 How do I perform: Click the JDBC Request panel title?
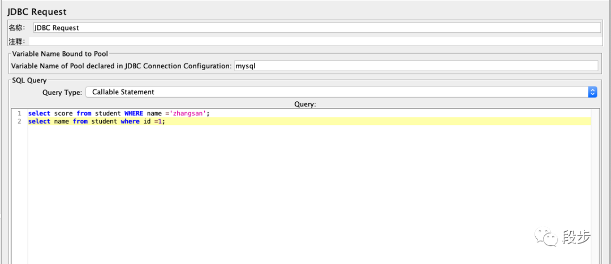click(x=37, y=12)
